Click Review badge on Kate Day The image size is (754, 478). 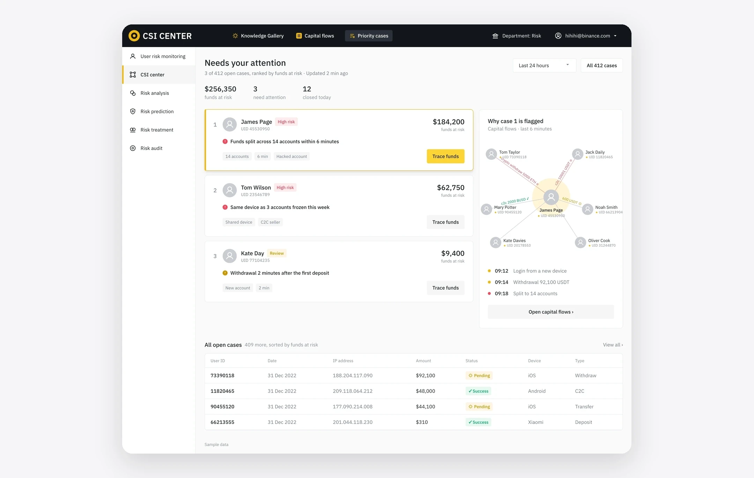(x=276, y=253)
